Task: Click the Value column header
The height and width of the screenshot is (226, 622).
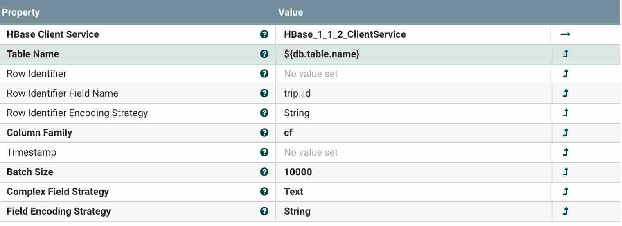Action: [x=291, y=12]
